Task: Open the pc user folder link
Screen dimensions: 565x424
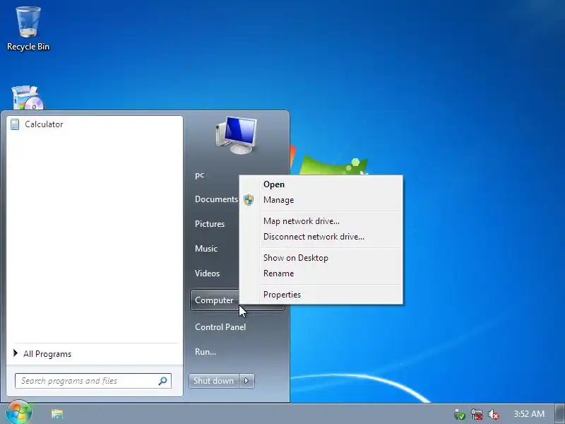Action: (200, 175)
